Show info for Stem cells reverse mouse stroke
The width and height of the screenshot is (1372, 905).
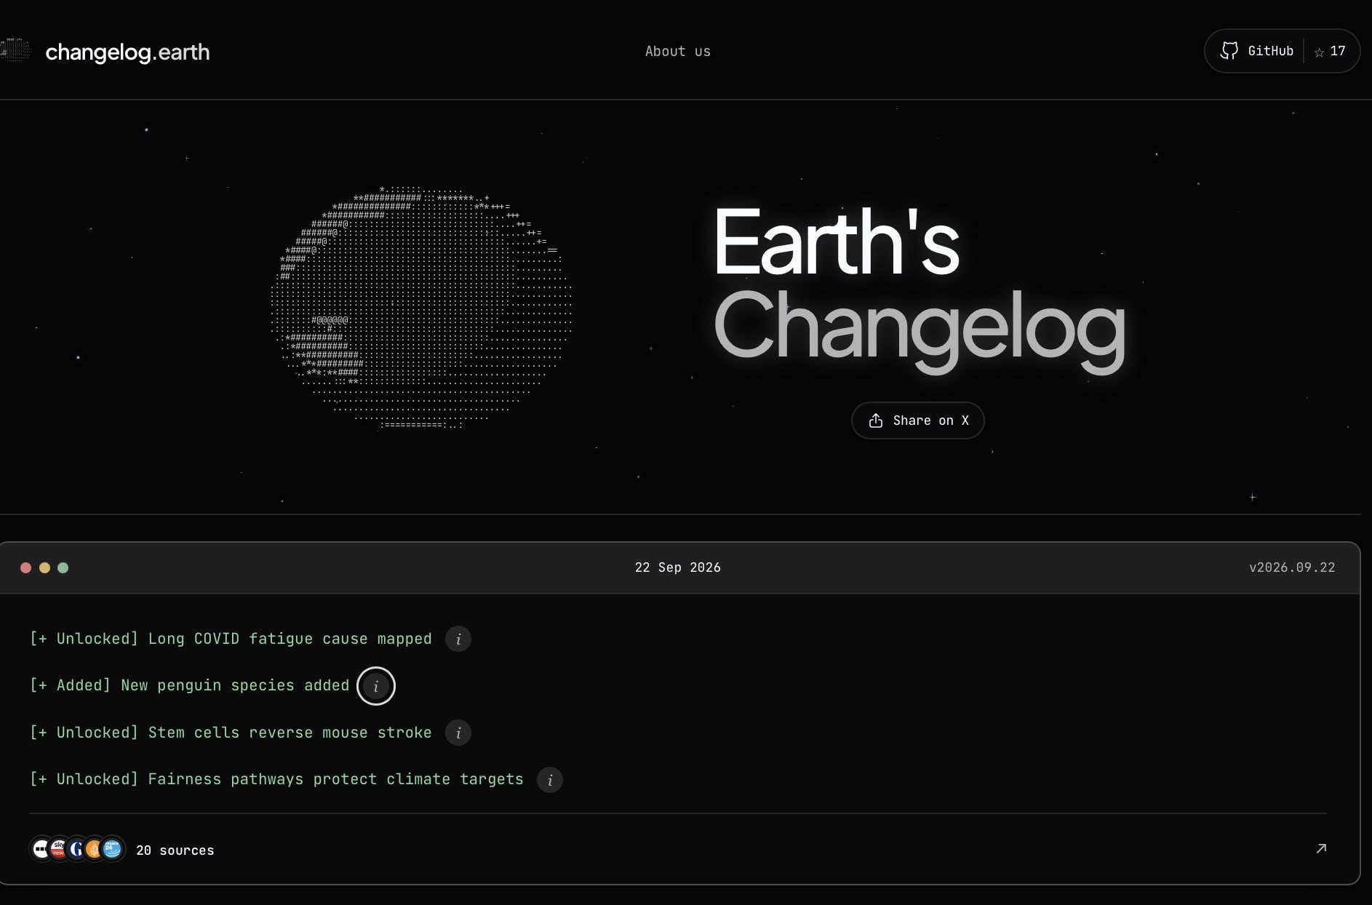tap(458, 733)
